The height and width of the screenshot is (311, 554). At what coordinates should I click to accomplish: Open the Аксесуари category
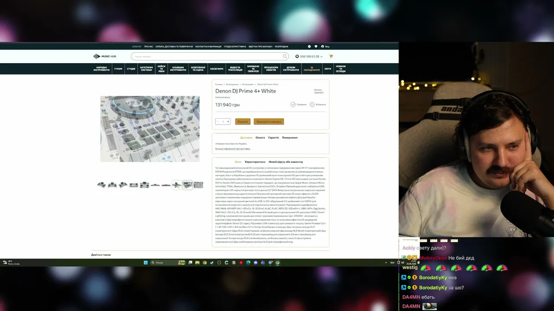point(217,69)
